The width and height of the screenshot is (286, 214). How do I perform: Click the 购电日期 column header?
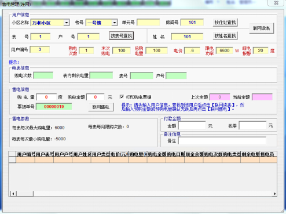(175, 154)
